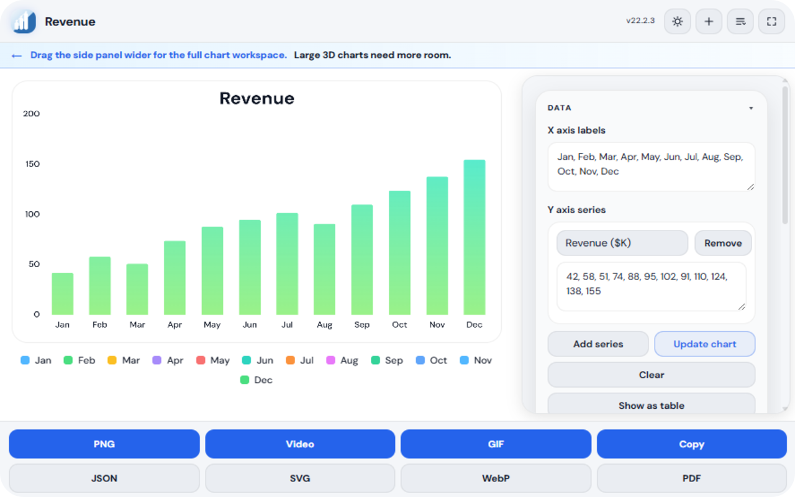This screenshot has height=497, width=795.
Task: Remove the Revenue ($K) series
Action: point(723,243)
